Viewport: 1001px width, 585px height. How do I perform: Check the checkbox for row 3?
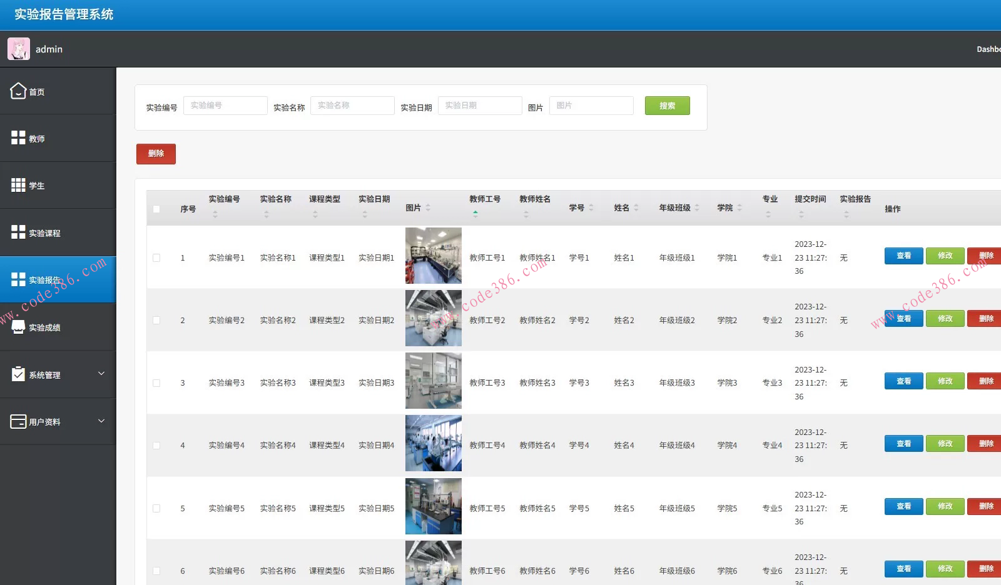[x=156, y=383]
